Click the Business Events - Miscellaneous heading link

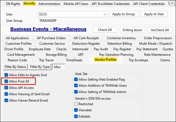(x=48, y=29)
